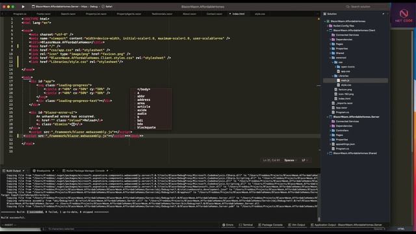The width and height of the screenshot is (416, 234).
Task: Expand the Client Pages folder
Action: (330, 44)
